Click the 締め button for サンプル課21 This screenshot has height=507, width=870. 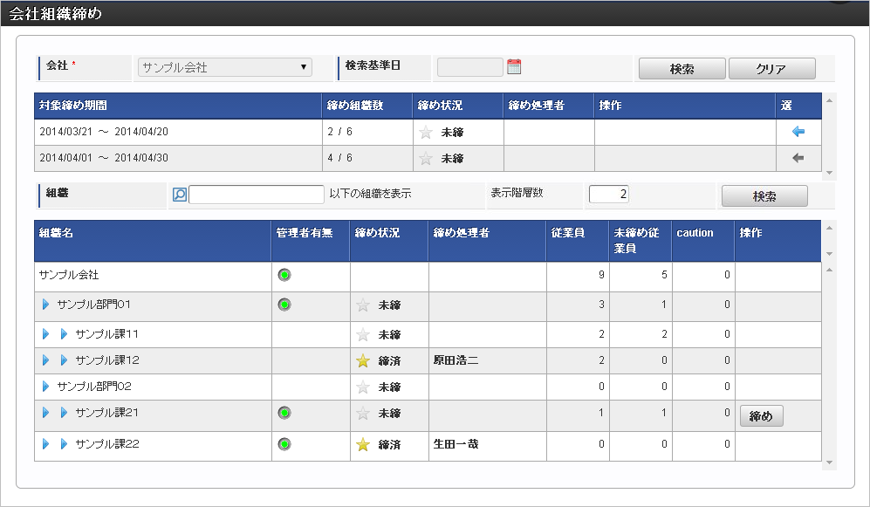click(761, 416)
